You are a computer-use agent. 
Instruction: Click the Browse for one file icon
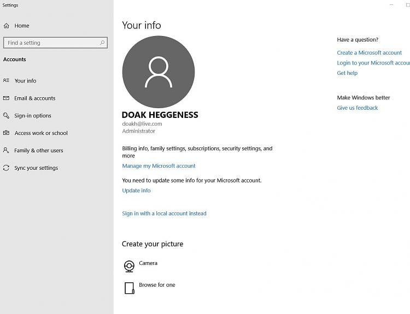click(129, 288)
